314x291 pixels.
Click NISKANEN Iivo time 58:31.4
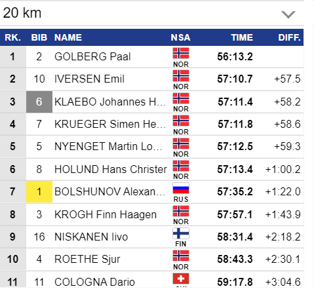(235, 237)
